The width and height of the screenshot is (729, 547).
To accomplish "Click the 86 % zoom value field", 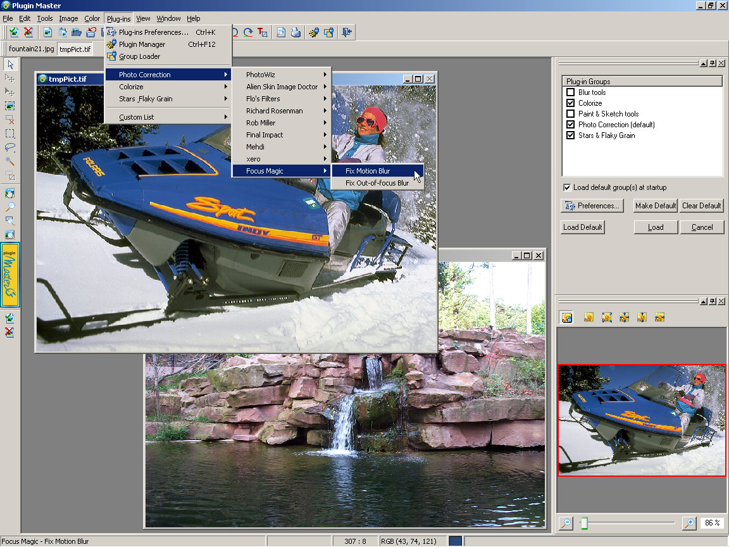I will pos(712,523).
